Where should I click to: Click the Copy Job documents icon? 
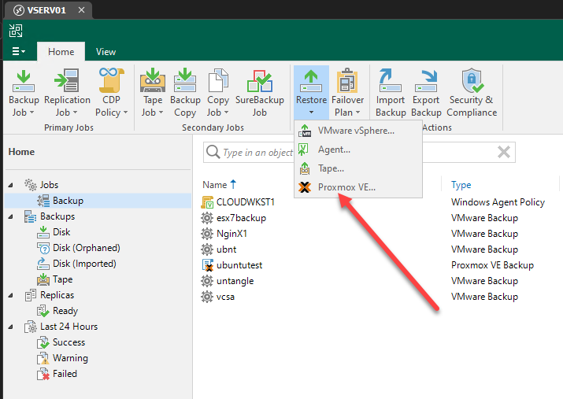[x=218, y=80]
